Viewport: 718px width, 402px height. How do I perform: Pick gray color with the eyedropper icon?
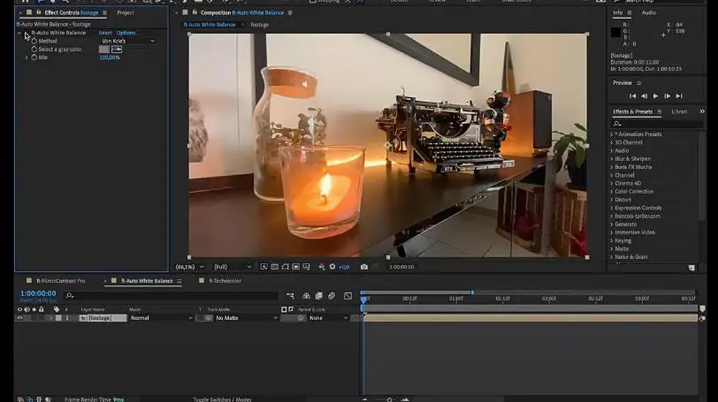(x=117, y=49)
